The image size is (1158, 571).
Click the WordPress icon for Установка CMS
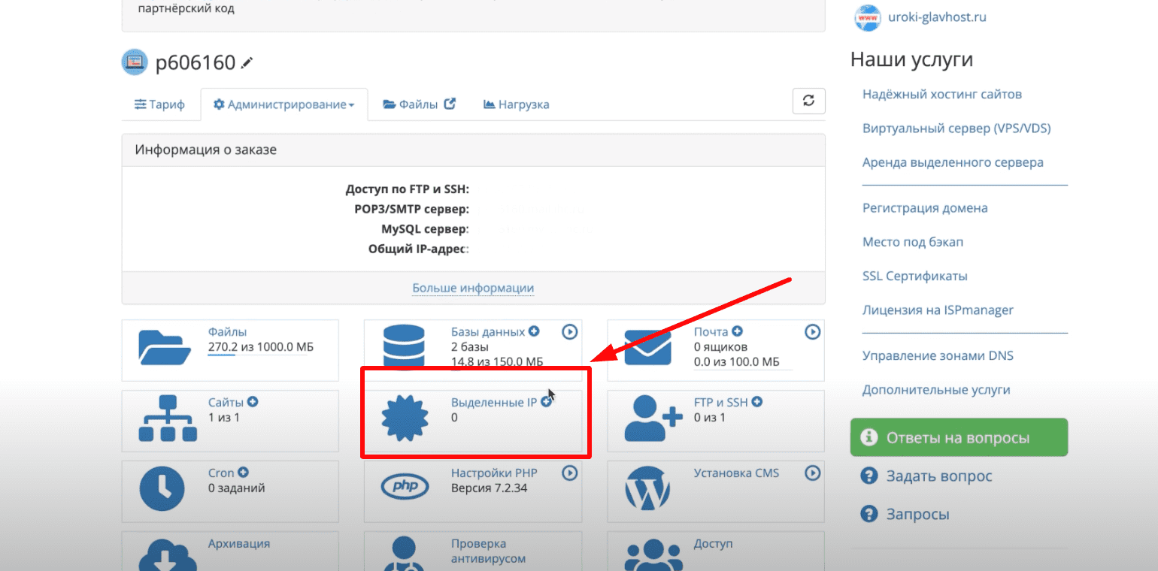647,488
